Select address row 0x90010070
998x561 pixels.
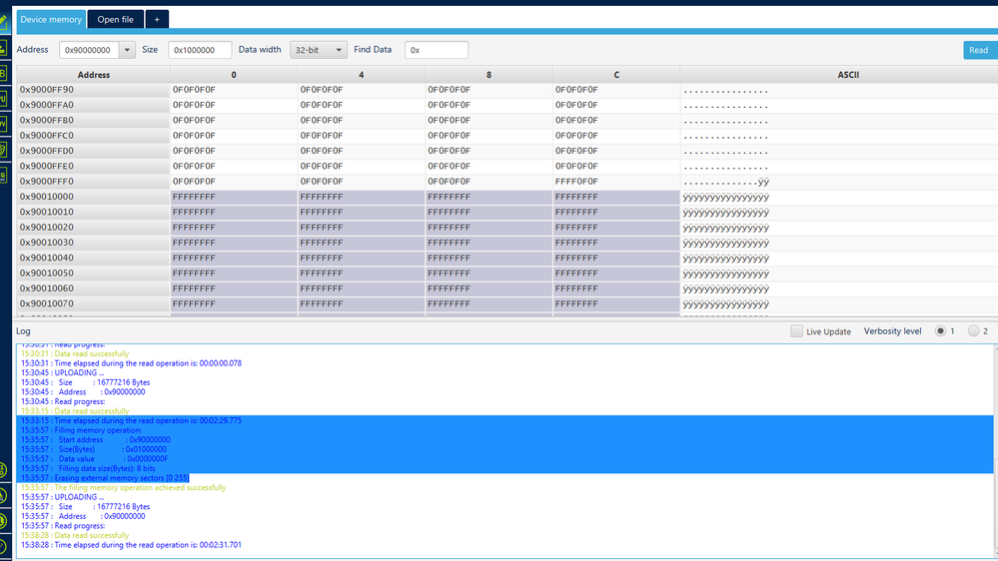(x=93, y=303)
